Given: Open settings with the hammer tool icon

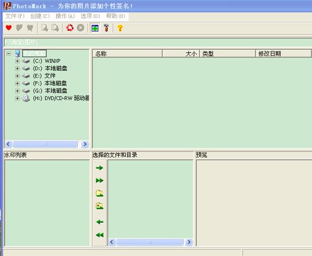Looking at the screenshot, I should point(106,28).
